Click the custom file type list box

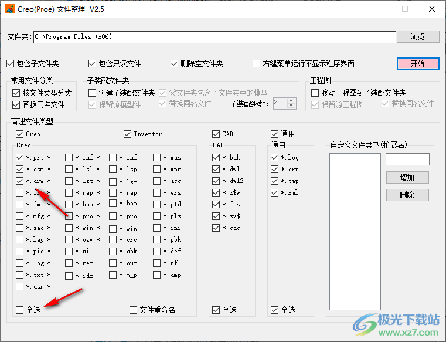click(355, 232)
